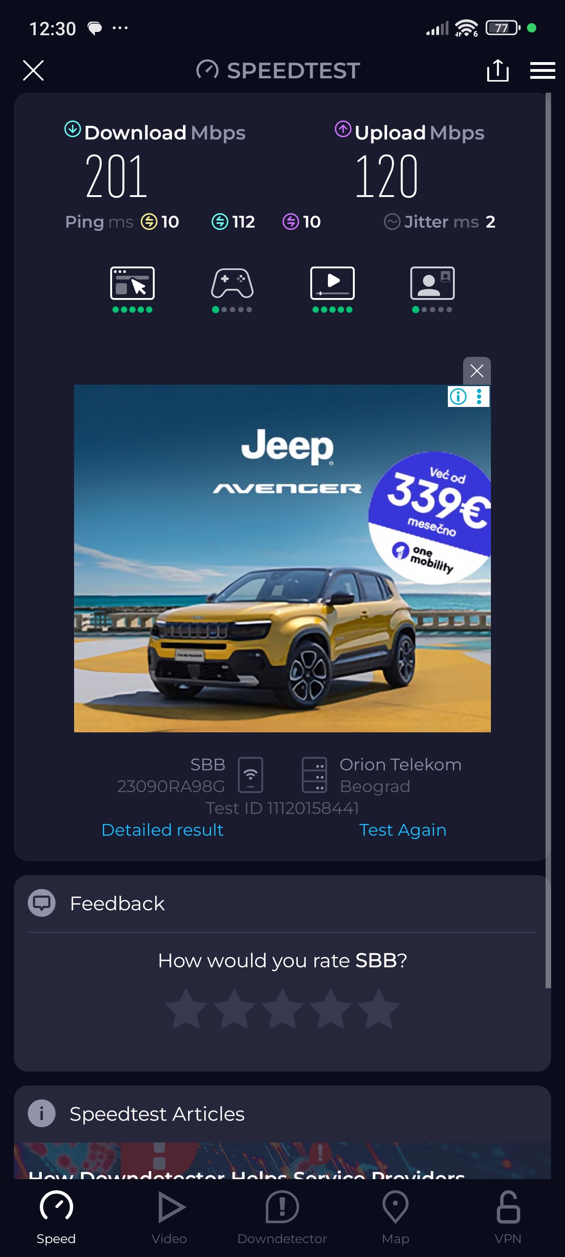Tap the gaming controller quality icon
This screenshot has width=565, height=1257.
(232, 283)
